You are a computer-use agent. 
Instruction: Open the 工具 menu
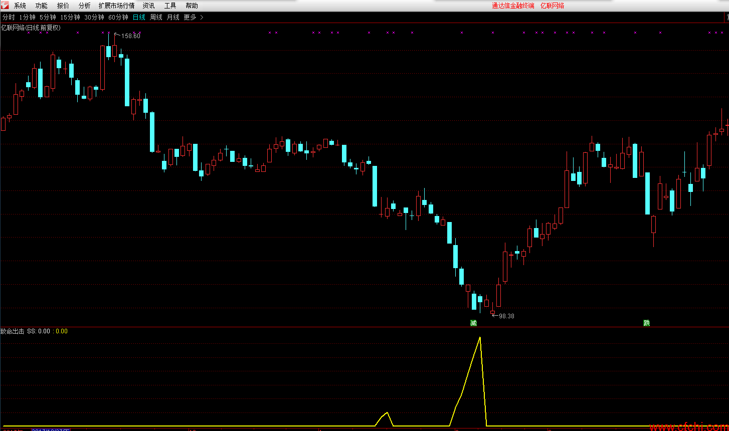pos(170,6)
